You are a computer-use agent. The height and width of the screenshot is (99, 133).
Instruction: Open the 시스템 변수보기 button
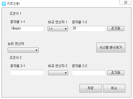coord(111,47)
